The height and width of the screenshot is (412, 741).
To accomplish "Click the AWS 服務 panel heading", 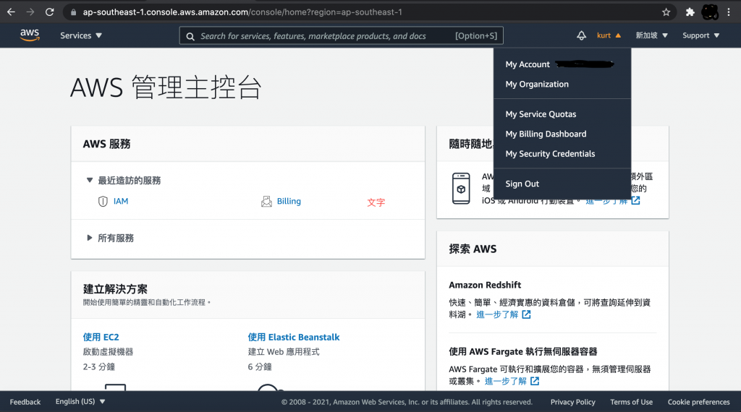I will (x=107, y=144).
